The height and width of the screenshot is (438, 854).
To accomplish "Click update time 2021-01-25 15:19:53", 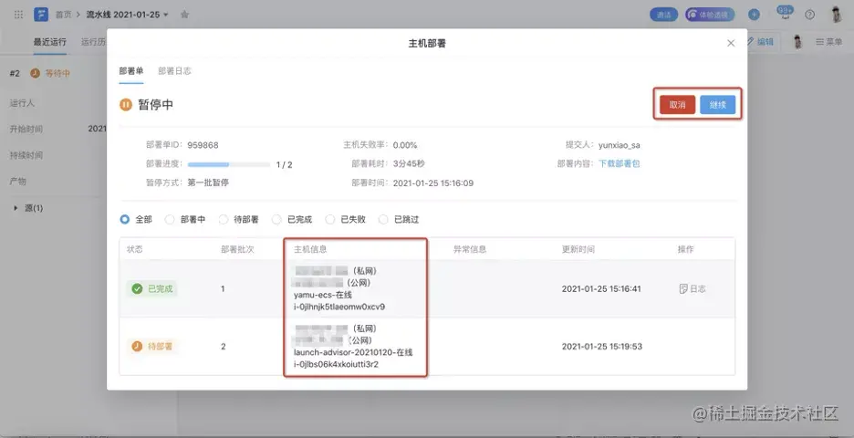I will 602,347.
